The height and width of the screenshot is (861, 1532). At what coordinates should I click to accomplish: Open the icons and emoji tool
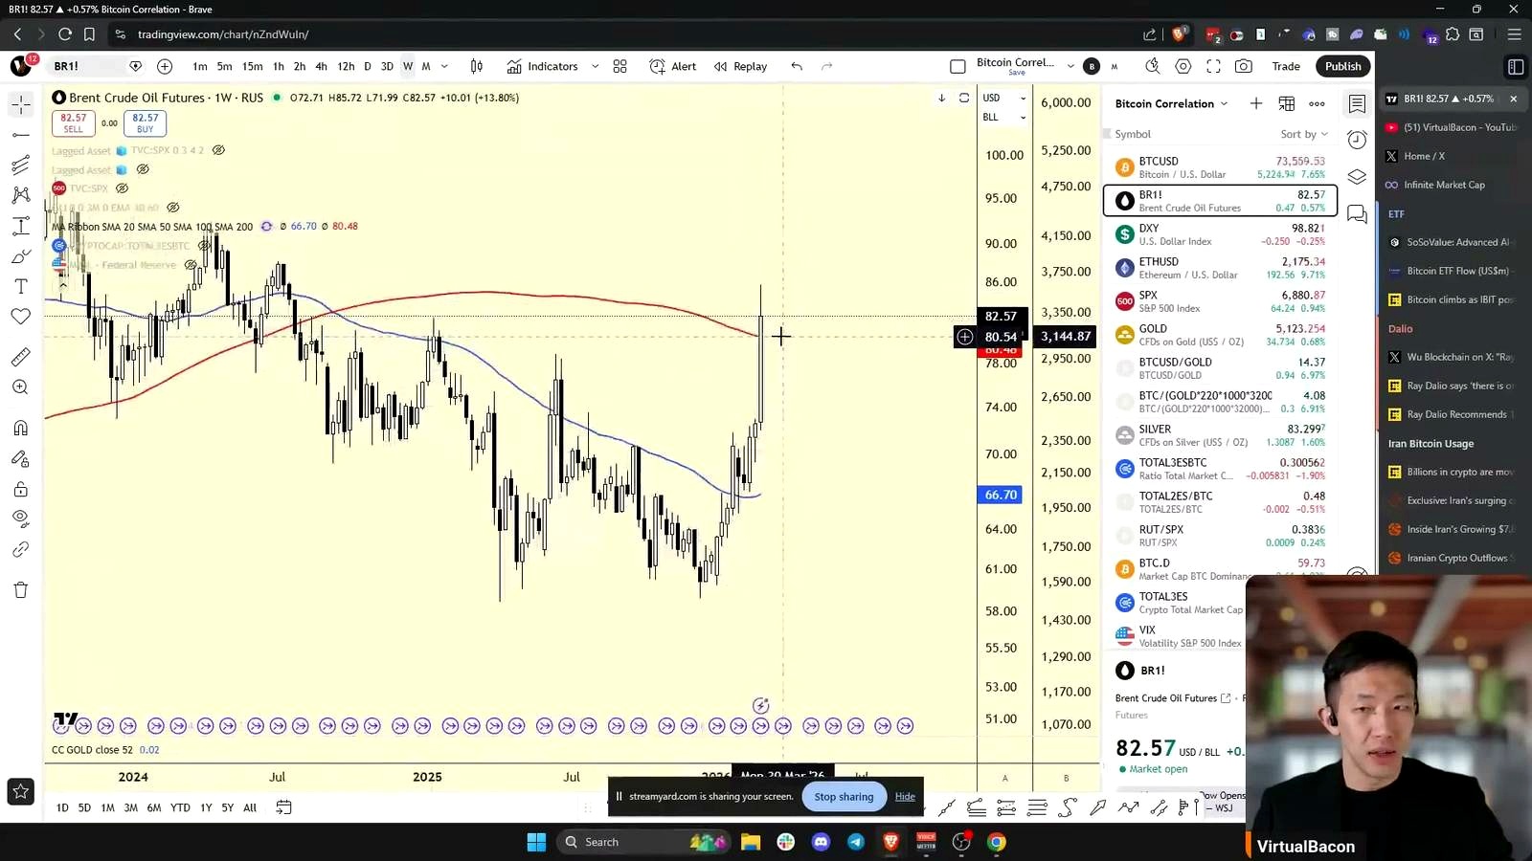pyautogui.click(x=21, y=317)
